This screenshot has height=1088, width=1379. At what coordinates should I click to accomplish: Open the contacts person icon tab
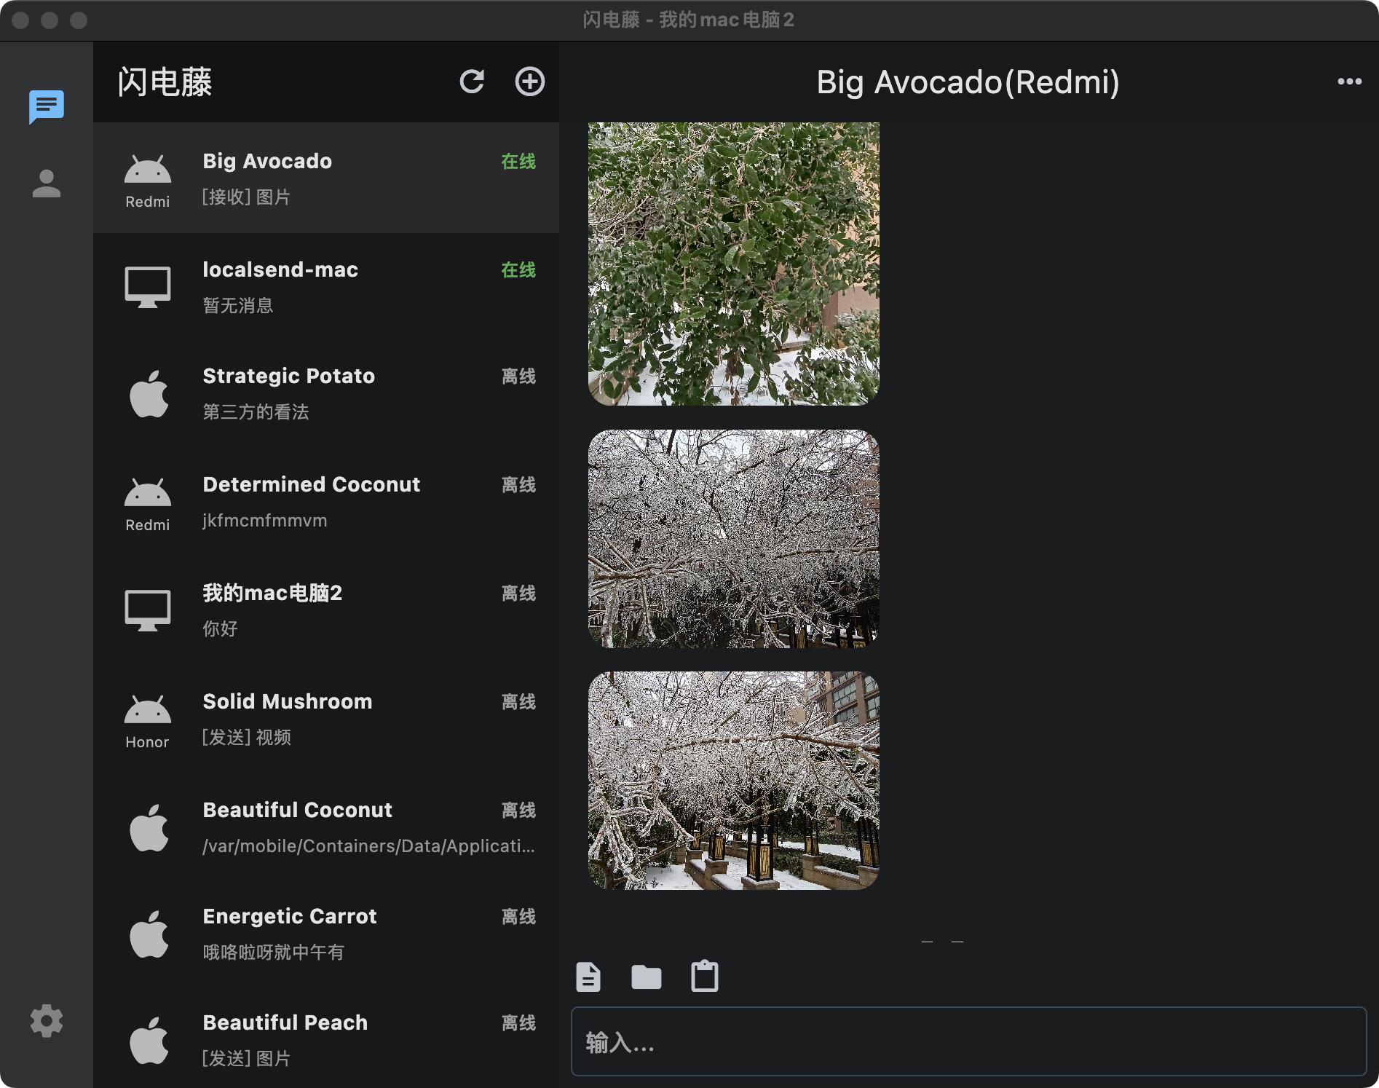click(x=47, y=184)
